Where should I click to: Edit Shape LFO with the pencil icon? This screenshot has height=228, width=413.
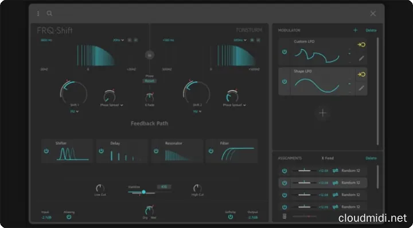pos(361,88)
